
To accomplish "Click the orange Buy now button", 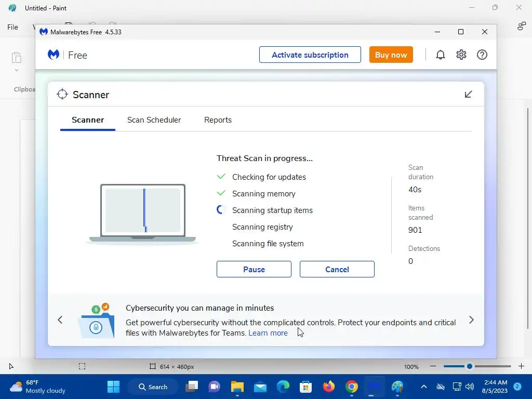I will click(x=391, y=55).
